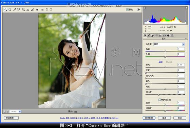Open workflow options link Adobe RGB (1998)
Image resolution: width=190 pixels, height=128 pixels.
(89, 118)
